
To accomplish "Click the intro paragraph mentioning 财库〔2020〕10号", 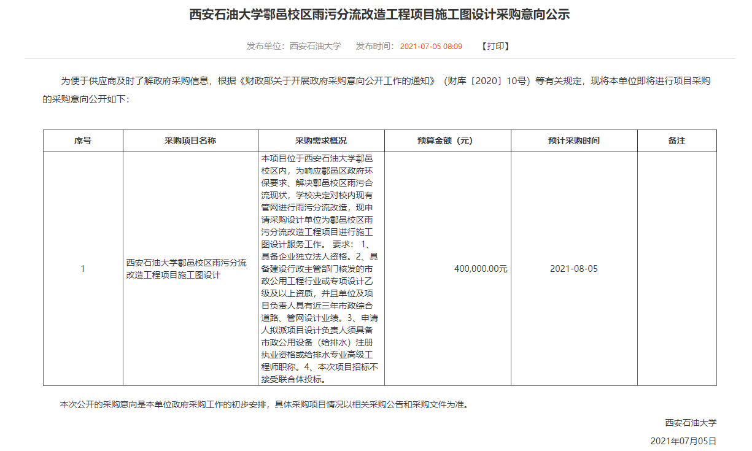I will (376, 90).
